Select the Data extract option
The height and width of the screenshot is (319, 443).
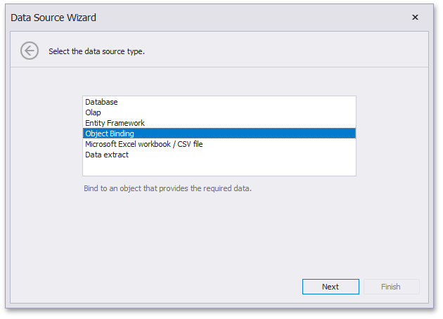pyautogui.click(x=107, y=155)
